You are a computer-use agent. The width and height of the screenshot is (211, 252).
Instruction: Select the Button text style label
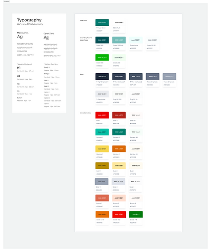click(x=19, y=98)
